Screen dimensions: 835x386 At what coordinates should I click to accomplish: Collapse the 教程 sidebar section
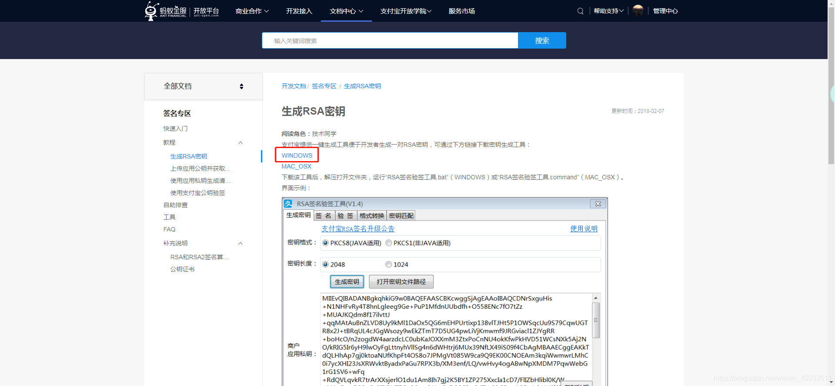tap(240, 143)
